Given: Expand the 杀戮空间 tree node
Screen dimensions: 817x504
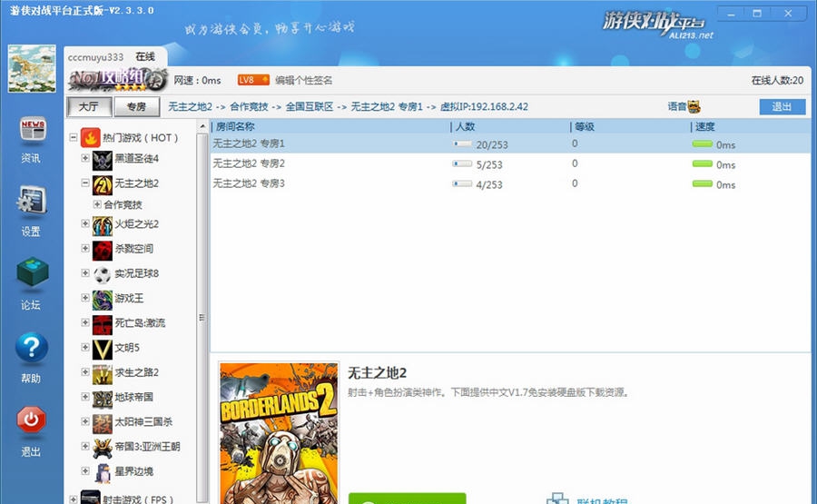Looking at the screenshot, I should coord(85,248).
